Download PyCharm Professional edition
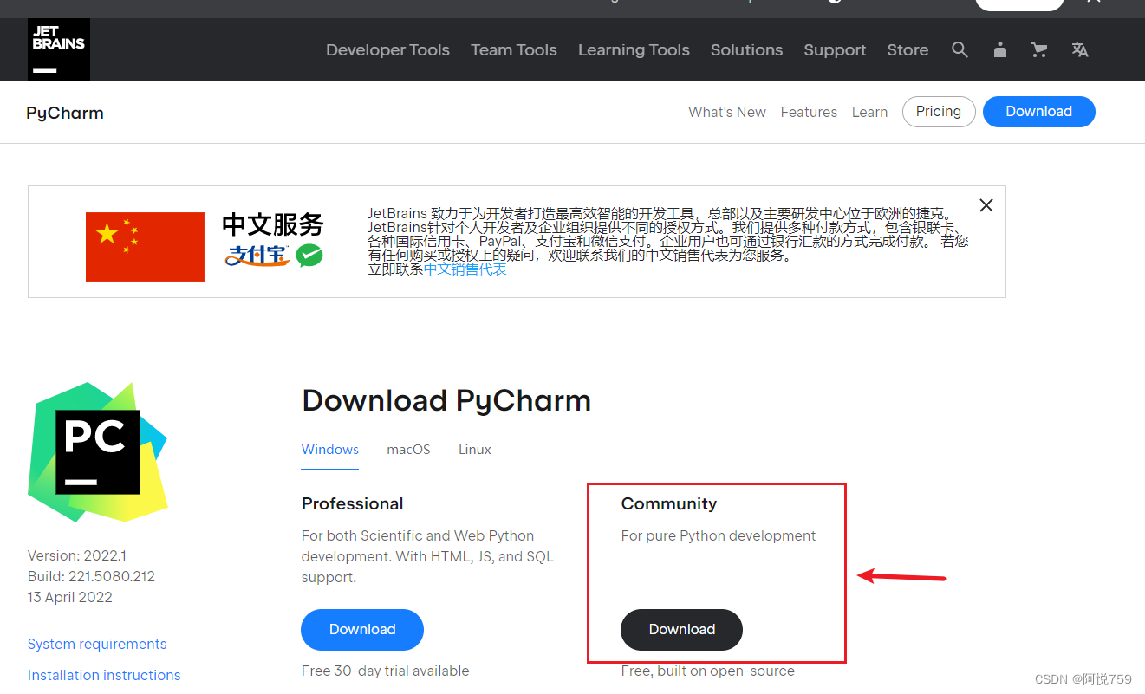Viewport: 1145px width, 694px height. pos(362,630)
